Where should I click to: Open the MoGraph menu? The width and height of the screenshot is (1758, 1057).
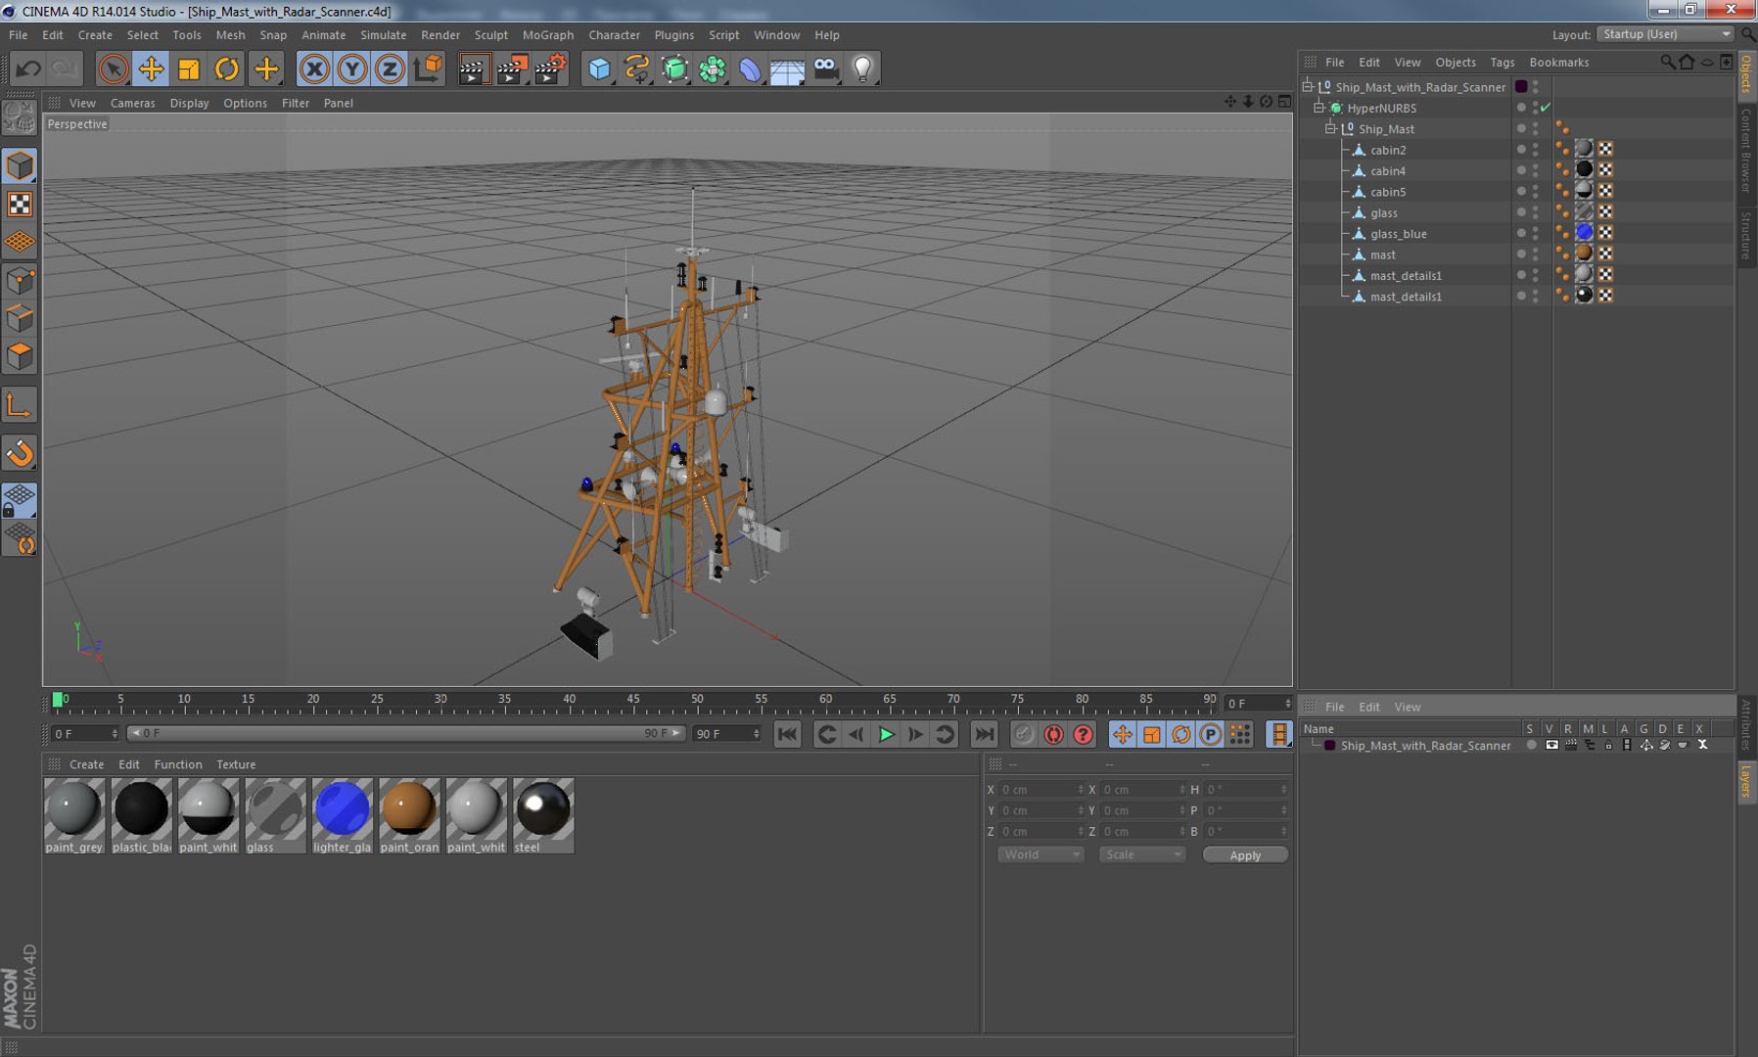pos(547,35)
